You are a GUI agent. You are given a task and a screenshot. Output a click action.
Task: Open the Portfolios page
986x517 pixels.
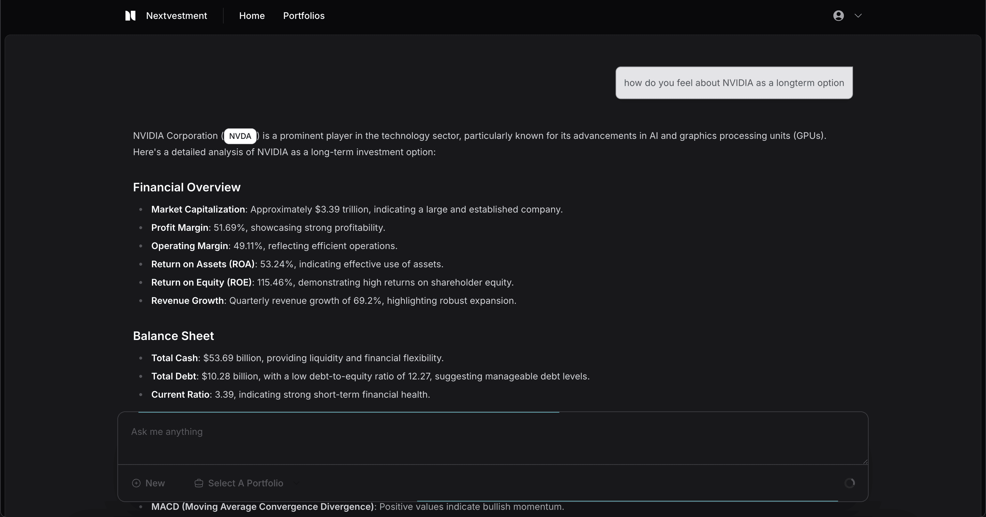pos(304,16)
